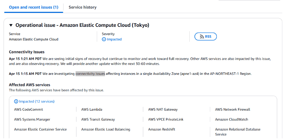Click the Amazon Elastic Load Balancing entry
The image size is (284, 139).
point(106,130)
